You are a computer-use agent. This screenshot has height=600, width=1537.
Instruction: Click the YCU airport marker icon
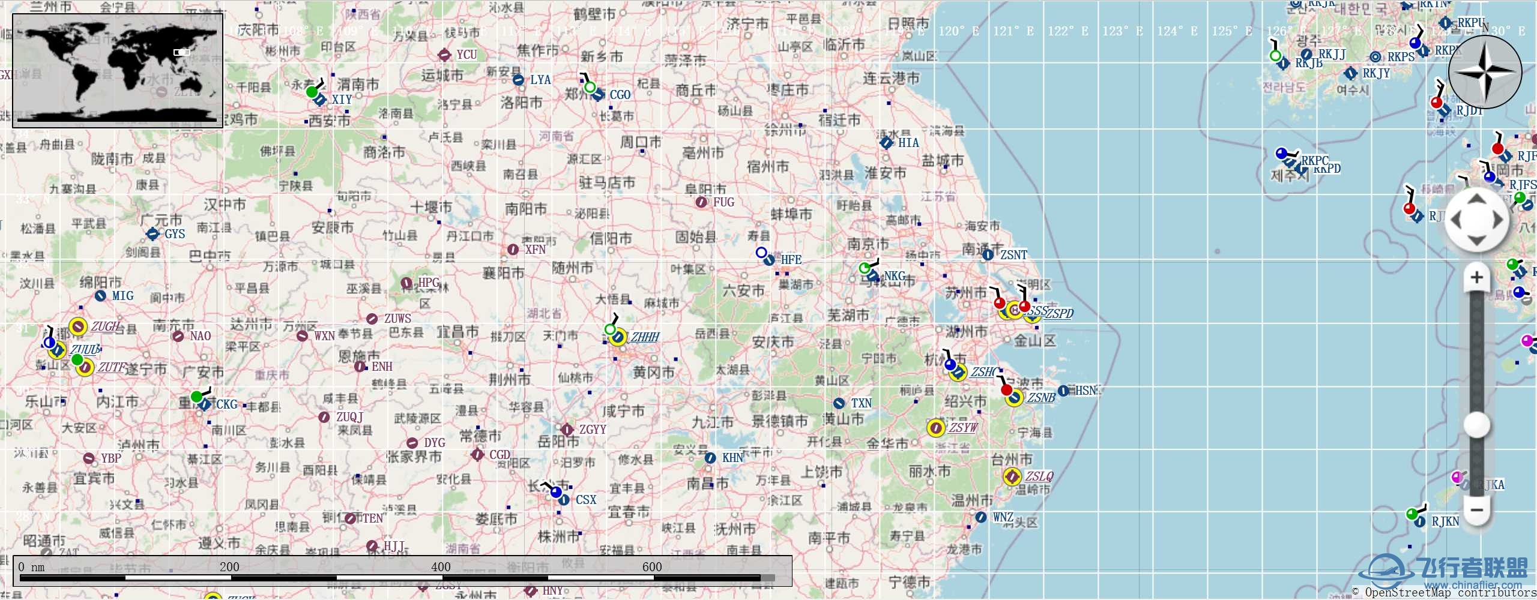coord(444,55)
